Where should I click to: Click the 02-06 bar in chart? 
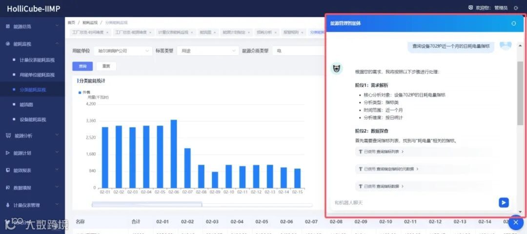click(x=174, y=154)
